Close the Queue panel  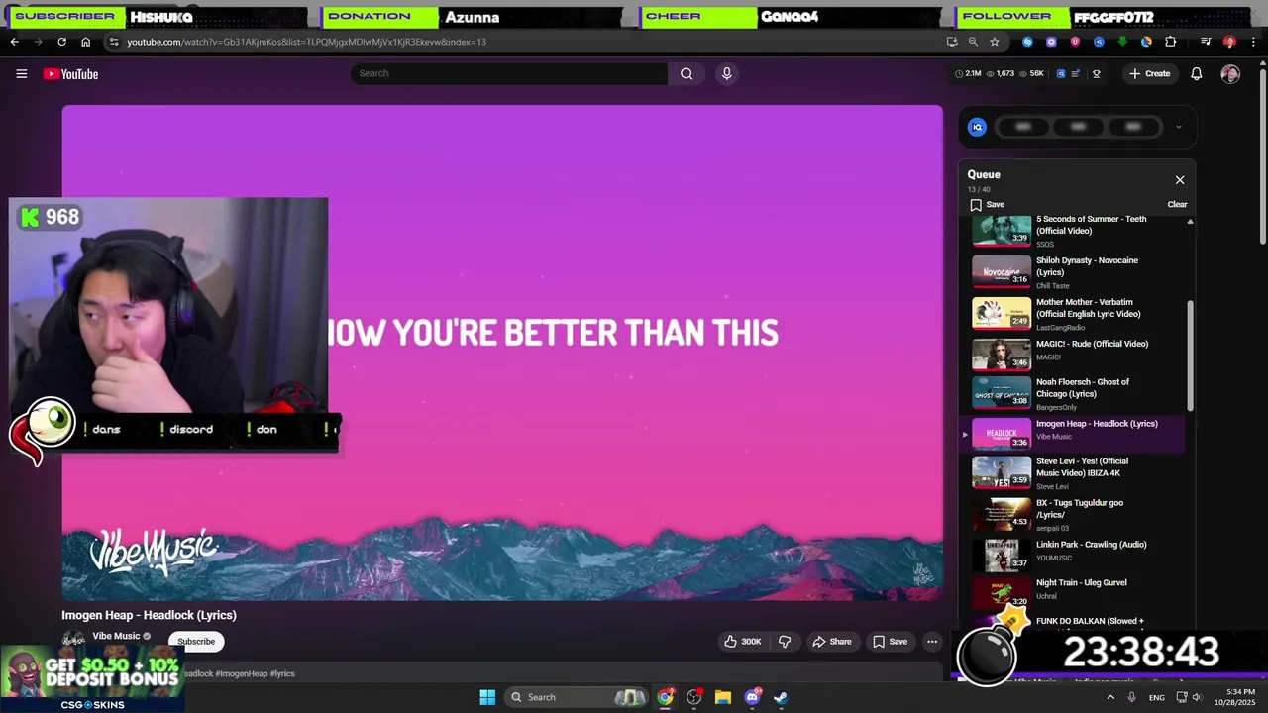(x=1179, y=180)
